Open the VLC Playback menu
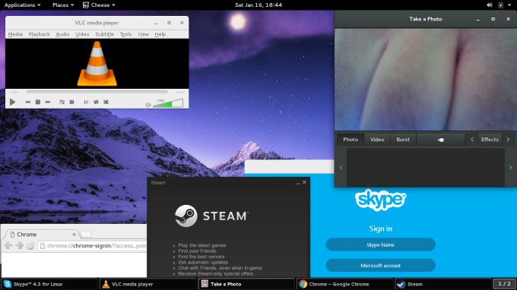This screenshot has height=290, width=517. (40, 34)
